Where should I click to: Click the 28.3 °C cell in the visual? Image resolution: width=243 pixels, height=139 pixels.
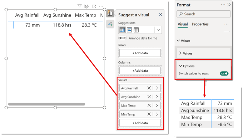tap(89, 25)
